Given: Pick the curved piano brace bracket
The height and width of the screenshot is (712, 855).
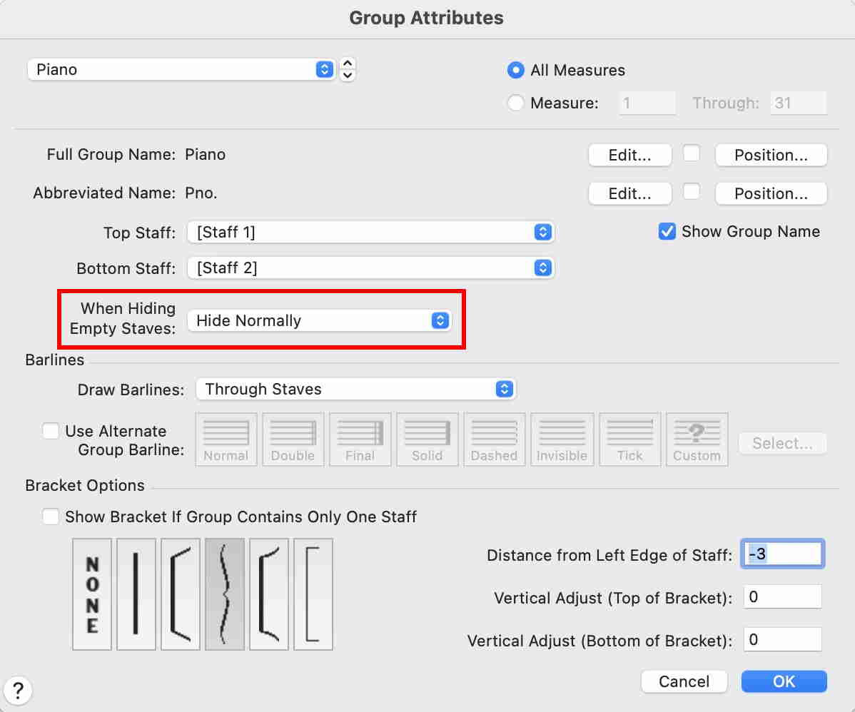Looking at the screenshot, I should (x=225, y=594).
